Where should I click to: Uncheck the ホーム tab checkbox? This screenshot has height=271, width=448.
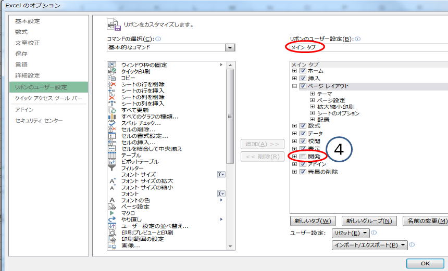pos(303,71)
